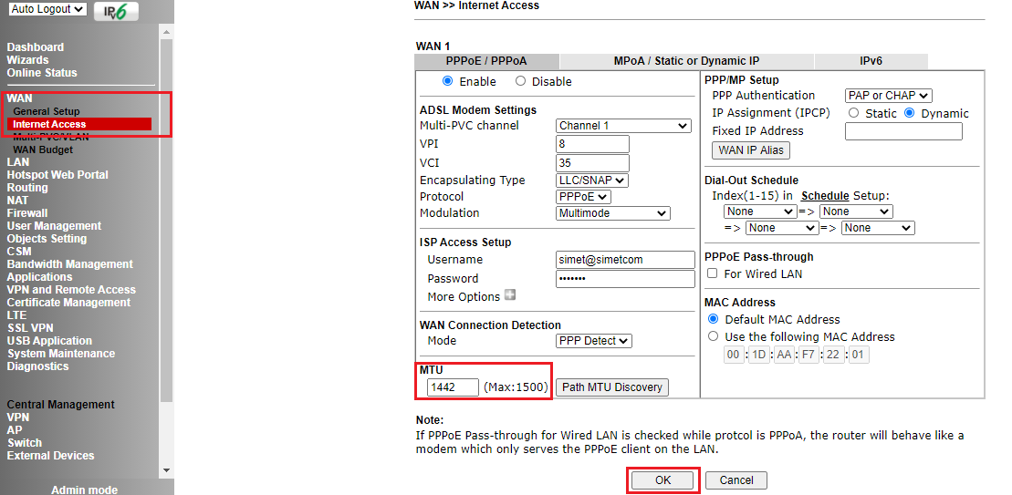Image resolution: width=1012 pixels, height=495 pixels.
Task: Select Use the following MAC Address
Action: 714,336
